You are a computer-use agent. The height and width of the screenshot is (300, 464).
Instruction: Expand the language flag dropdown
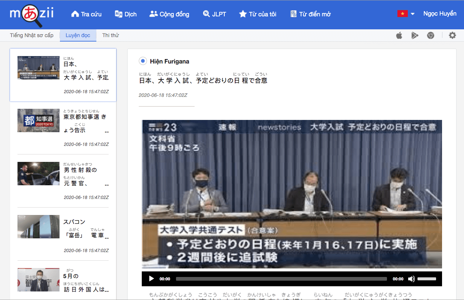(x=406, y=14)
